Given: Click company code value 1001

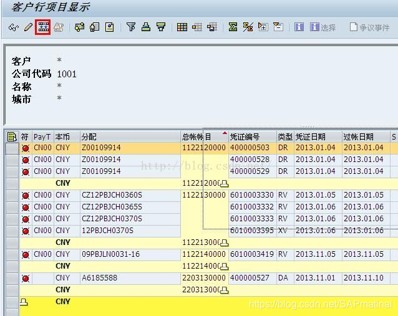Looking at the screenshot, I should pos(67,74).
